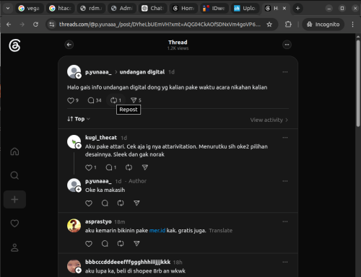Like the main post by p.yunaaa_
Image resolution: width=361 pixels, height=277 pixels.
pos(71,100)
